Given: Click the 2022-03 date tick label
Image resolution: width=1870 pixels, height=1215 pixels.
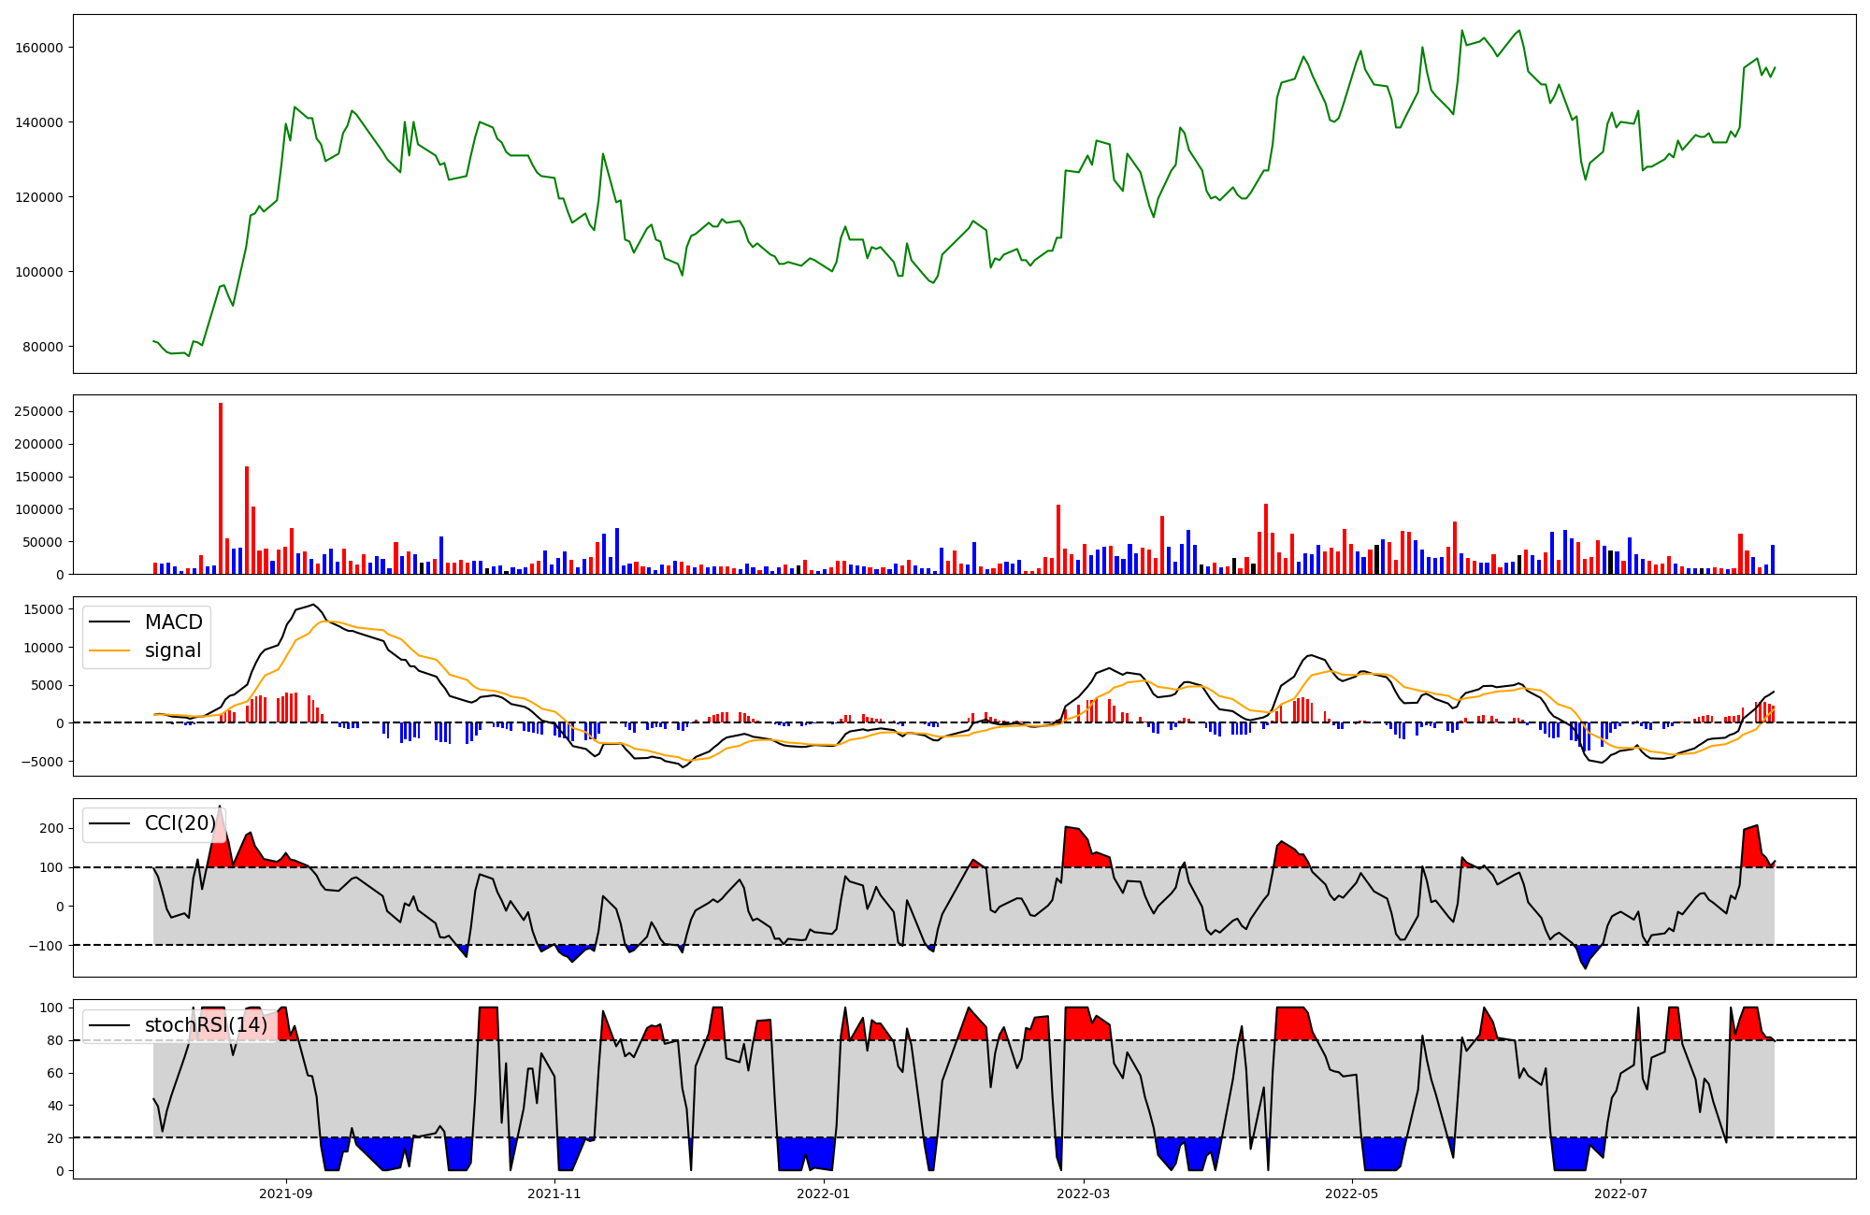Looking at the screenshot, I should tap(1084, 1194).
